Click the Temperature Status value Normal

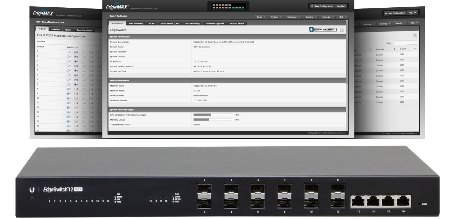[197, 124]
